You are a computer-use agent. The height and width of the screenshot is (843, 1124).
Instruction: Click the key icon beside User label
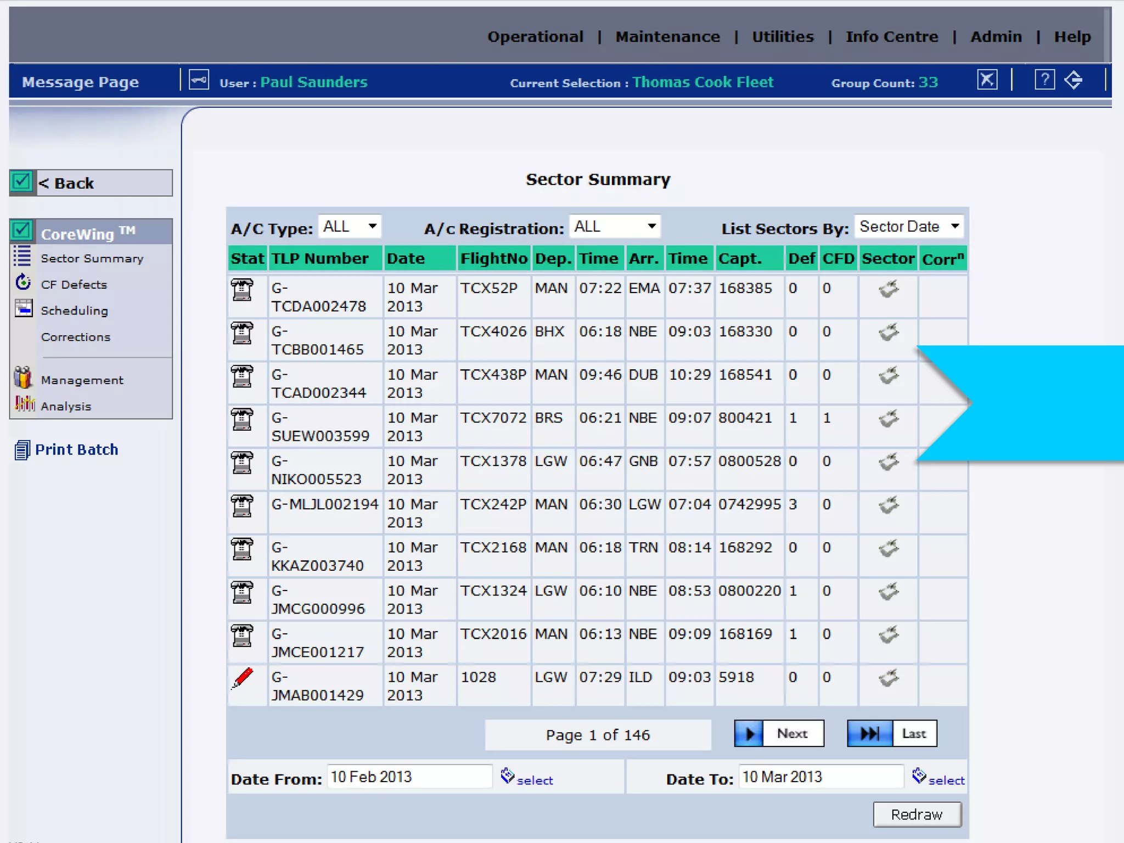199,80
